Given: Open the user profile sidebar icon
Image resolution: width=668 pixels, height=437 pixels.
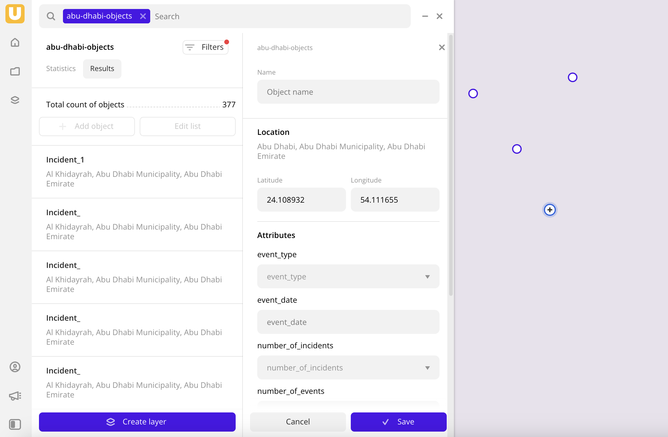Looking at the screenshot, I should click(x=15, y=367).
